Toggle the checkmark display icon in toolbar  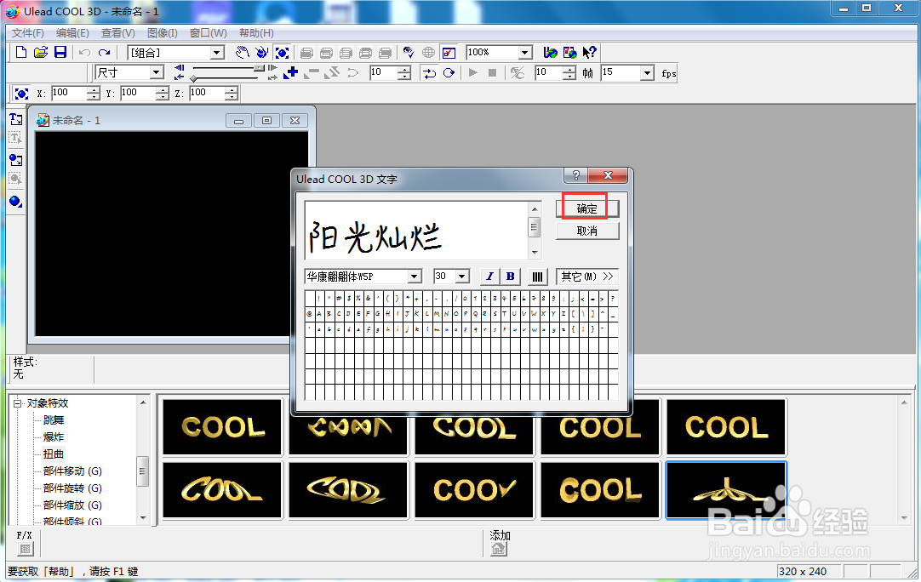(449, 53)
